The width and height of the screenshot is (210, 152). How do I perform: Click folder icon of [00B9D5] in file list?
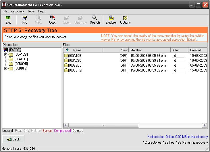point(66,65)
